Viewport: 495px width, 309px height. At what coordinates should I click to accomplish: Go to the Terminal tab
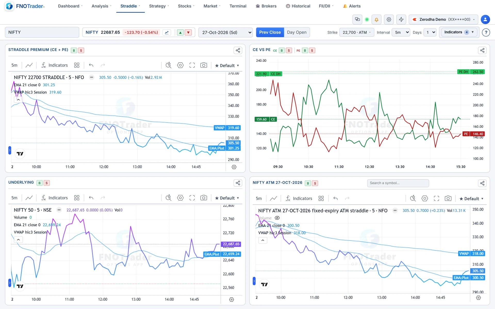tap(238, 6)
